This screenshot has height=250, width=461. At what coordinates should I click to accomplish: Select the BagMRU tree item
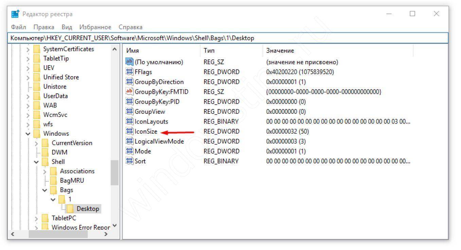point(72,180)
